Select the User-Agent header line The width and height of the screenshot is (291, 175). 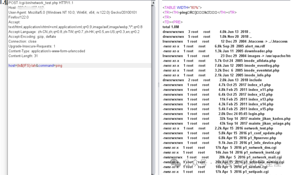coord(72,12)
